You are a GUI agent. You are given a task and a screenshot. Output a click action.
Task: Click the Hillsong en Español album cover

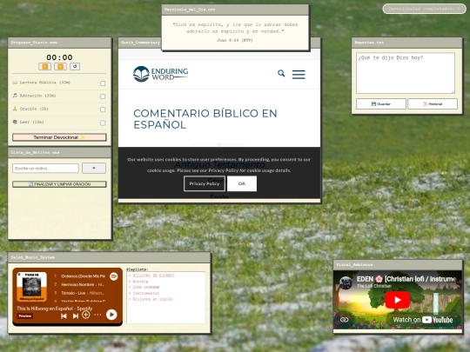pos(32,287)
